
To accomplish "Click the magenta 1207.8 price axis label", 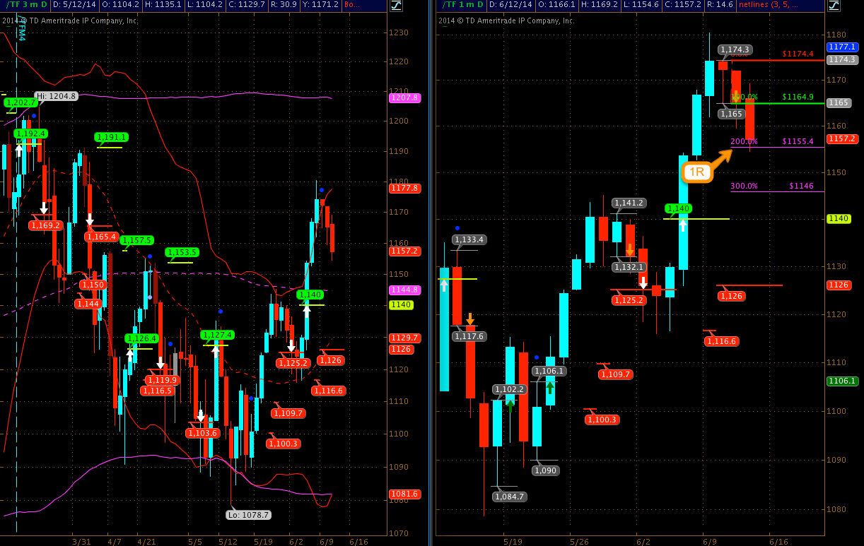I will tap(404, 98).
